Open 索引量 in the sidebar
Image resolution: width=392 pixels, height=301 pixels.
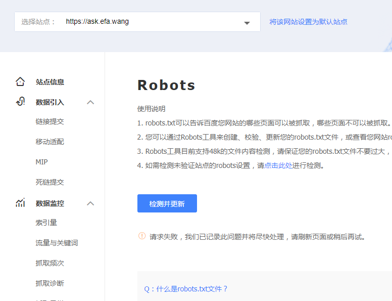pyautogui.click(x=46, y=223)
